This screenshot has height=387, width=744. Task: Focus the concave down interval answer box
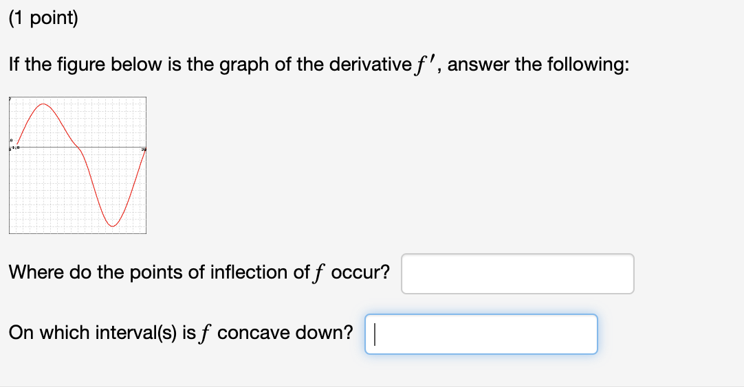pos(481,334)
